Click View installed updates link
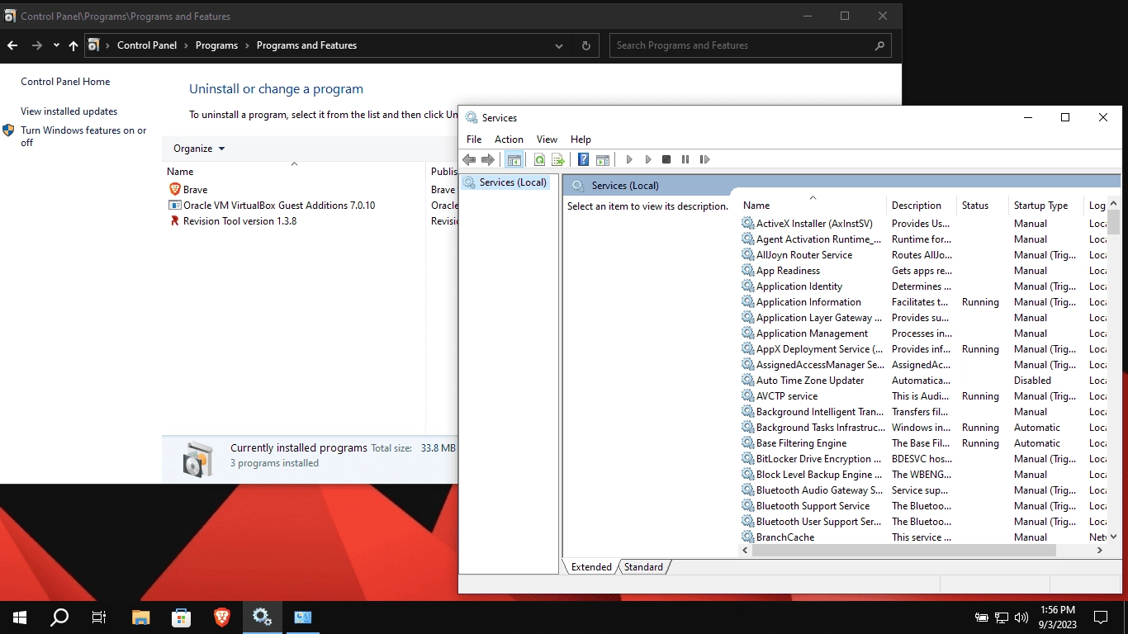 pos(69,111)
